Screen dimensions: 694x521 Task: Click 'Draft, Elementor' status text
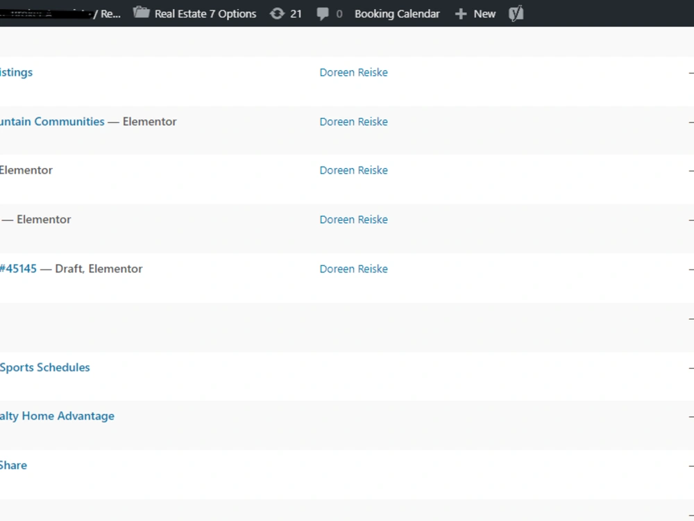pos(99,268)
